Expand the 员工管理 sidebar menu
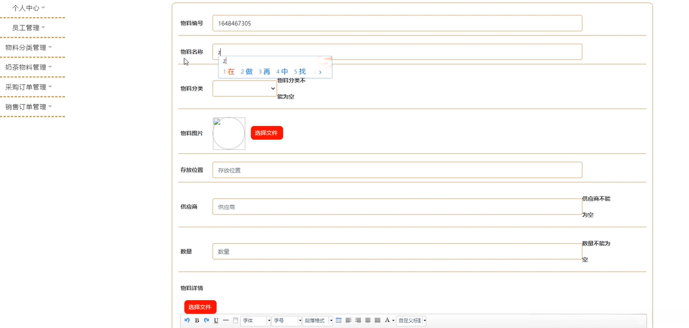The image size is (689, 328). pyautogui.click(x=29, y=28)
